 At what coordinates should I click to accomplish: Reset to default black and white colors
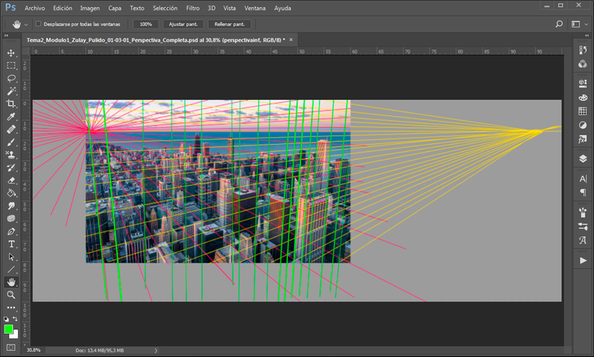6,319
